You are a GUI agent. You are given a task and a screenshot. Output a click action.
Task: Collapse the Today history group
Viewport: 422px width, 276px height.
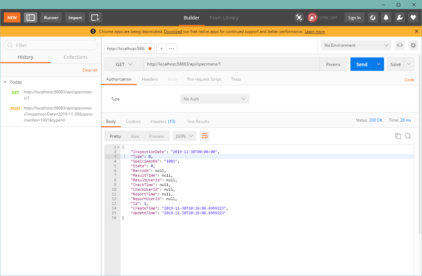pos(5,82)
